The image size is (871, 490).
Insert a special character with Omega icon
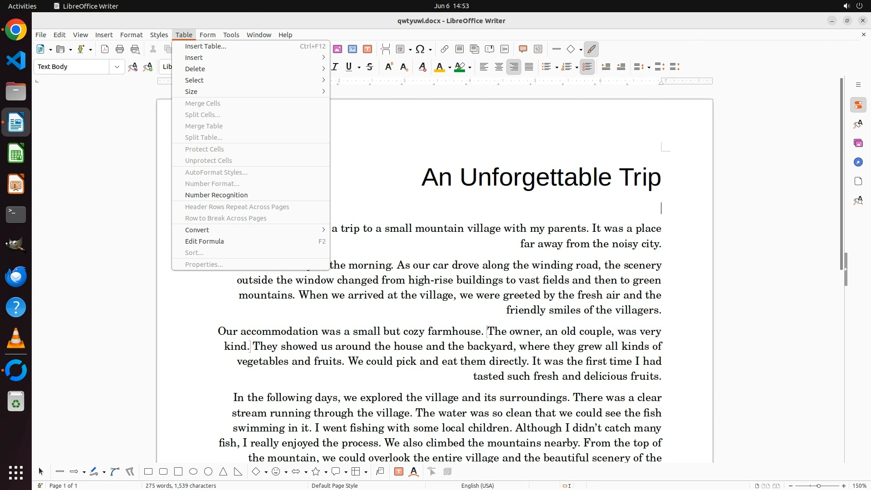click(420, 49)
